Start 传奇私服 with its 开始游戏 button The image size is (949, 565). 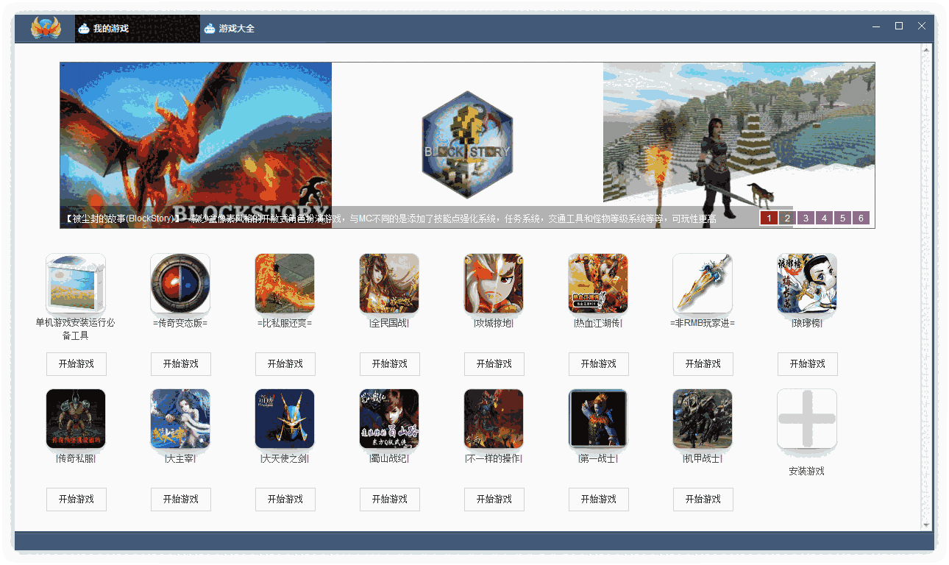click(77, 500)
